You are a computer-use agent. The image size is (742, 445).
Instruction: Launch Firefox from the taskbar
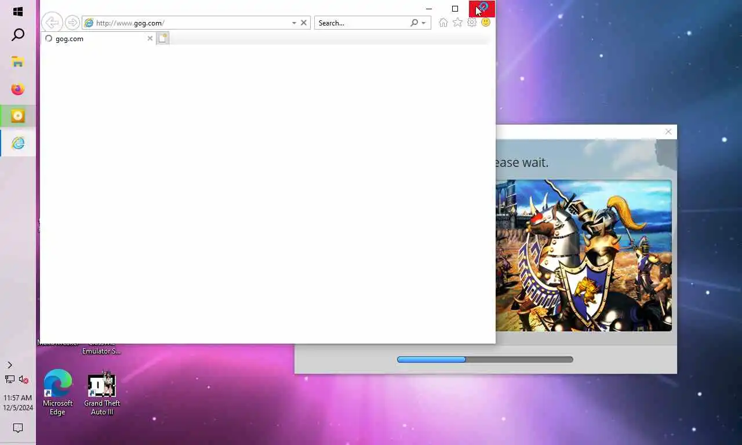point(18,89)
